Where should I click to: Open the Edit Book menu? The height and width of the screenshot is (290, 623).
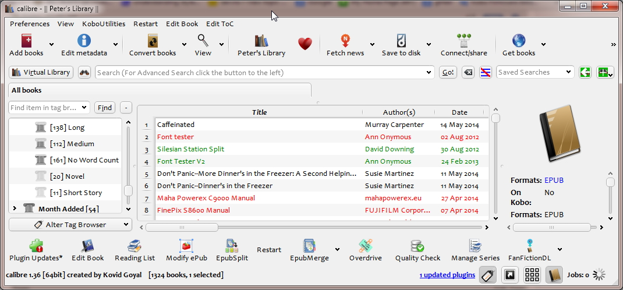182,24
